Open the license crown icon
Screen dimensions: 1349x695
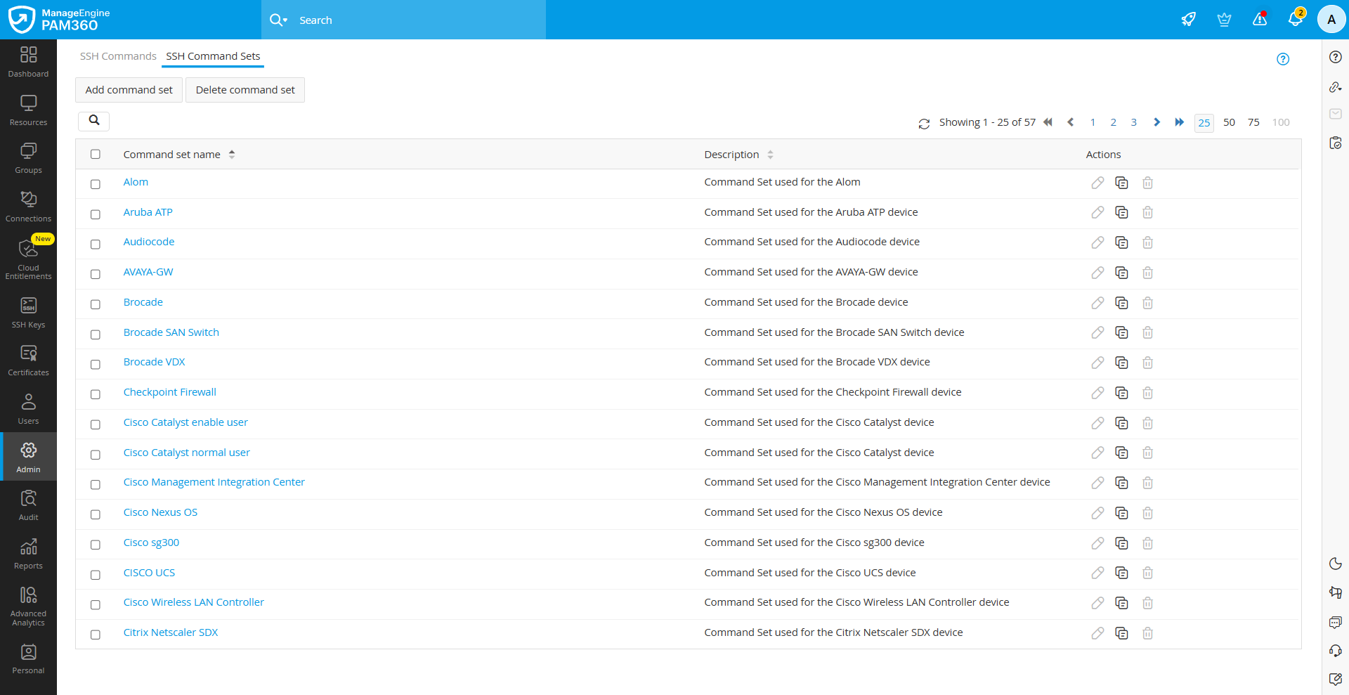[1223, 19]
